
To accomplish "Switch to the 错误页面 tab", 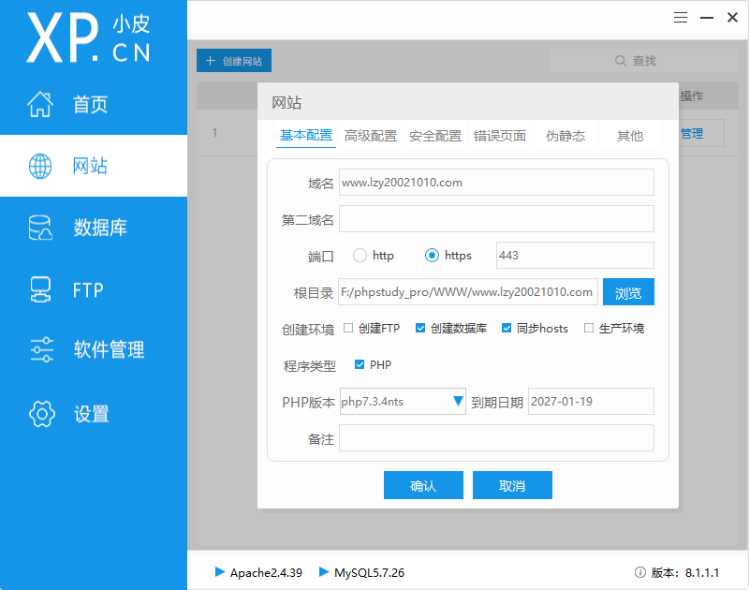I will pos(500,136).
